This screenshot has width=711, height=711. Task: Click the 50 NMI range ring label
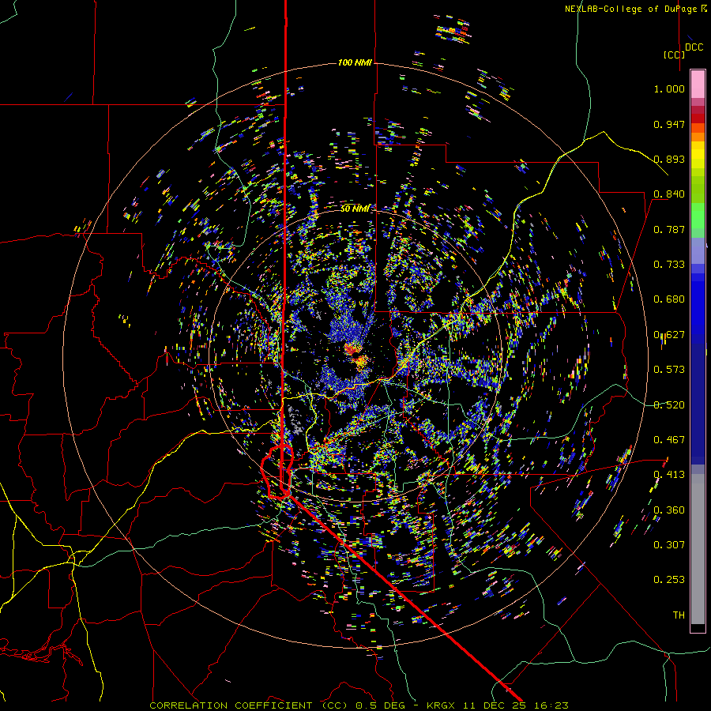[x=355, y=209]
